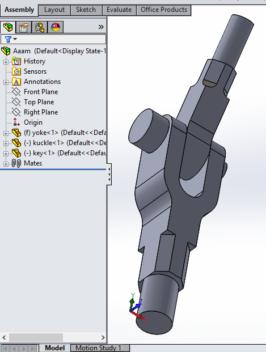Select Front Plane in the tree
Image resolution: width=266 pixels, height=352 pixels.
coord(41,92)
